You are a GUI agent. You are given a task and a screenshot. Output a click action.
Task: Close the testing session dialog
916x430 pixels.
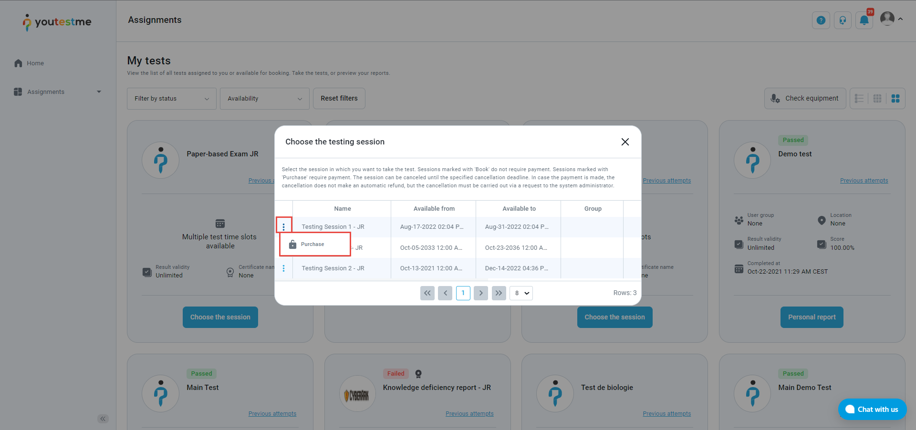coord(625,142)
